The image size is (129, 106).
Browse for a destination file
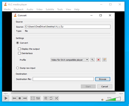103,79
